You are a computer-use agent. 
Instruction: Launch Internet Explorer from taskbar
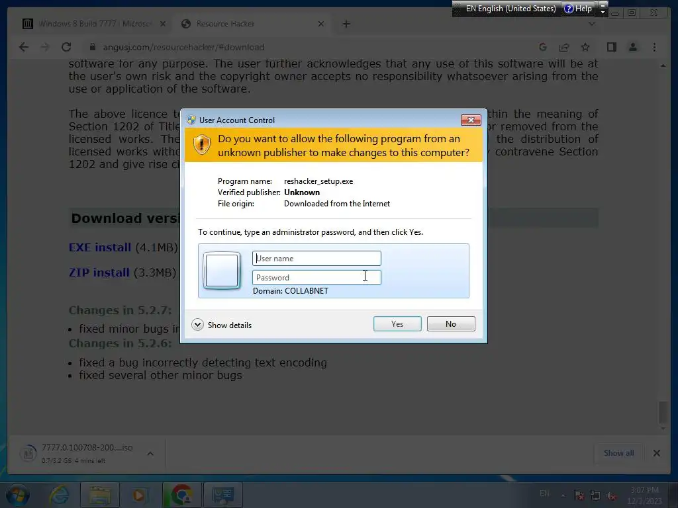pos(59,495)
